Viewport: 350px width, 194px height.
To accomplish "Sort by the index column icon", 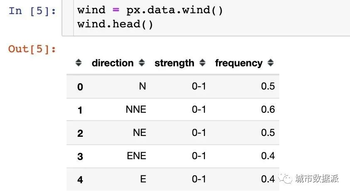I will (x=79, y=63).
